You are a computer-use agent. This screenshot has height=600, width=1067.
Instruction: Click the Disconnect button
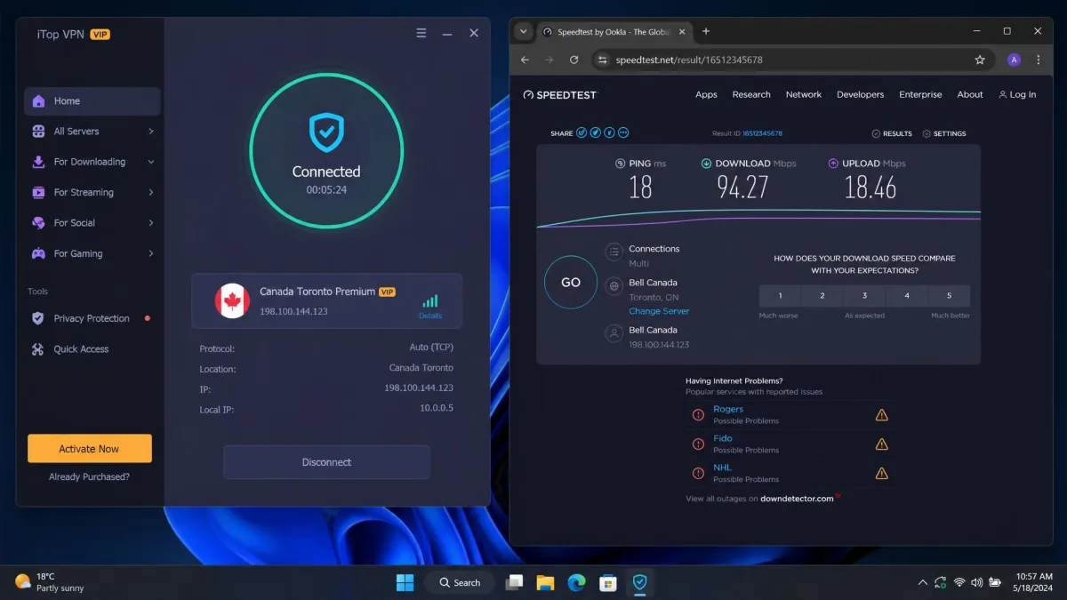(x=326, y=462)
